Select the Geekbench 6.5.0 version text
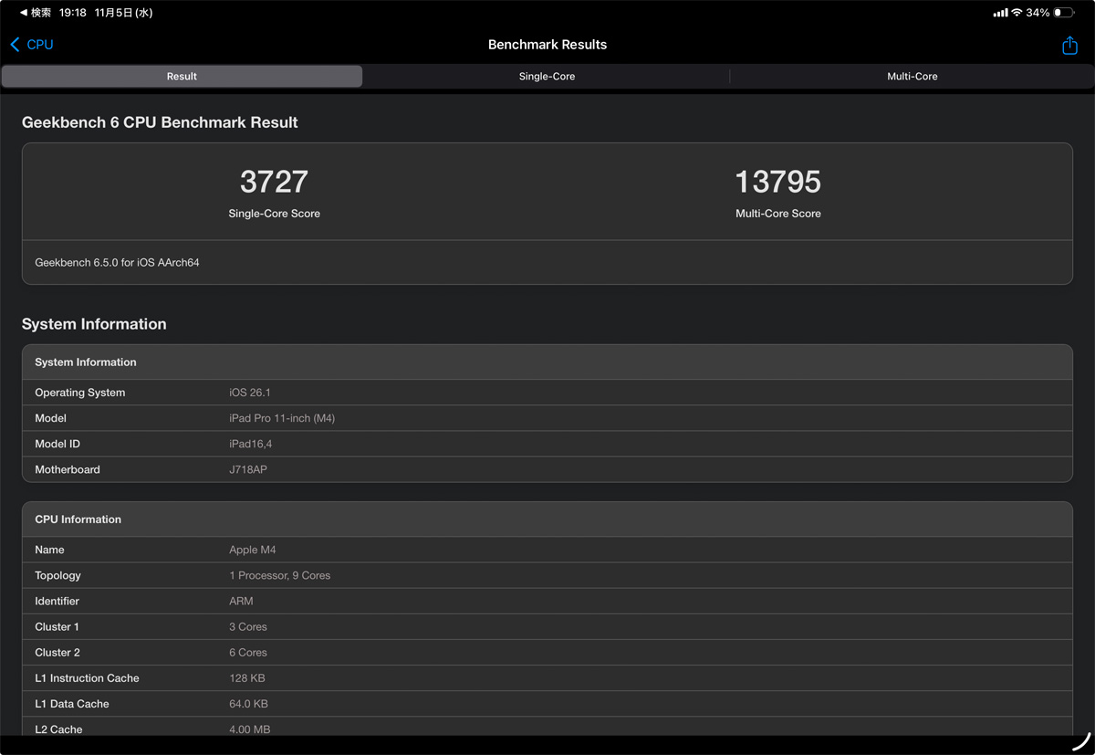Image resolution: width=1095 pixels, height=755 pixels. (117, 263)
